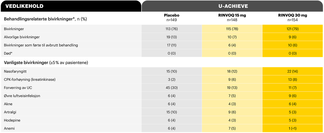The image size is (324, 133).
Task: Select the Artralgi row label
Action: coord(10,112)
